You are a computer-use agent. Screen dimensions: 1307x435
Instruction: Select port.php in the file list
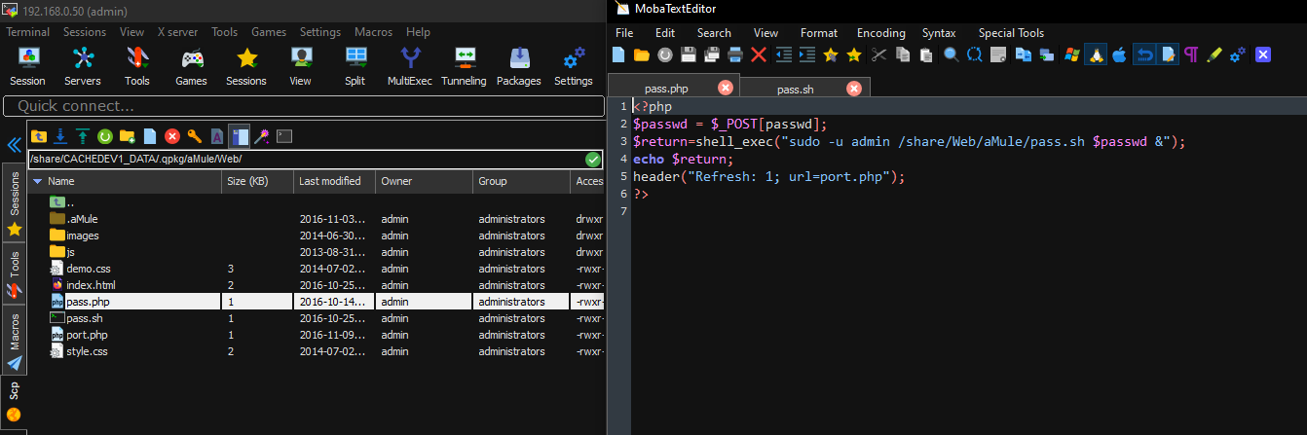point(86,335)
